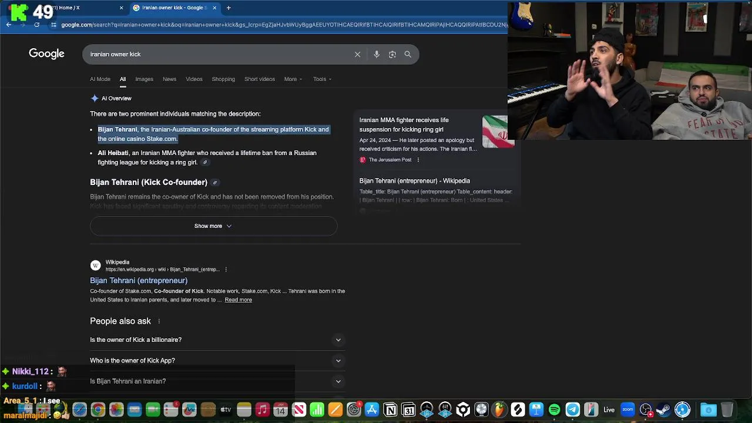
Task: Open Telegram in the Dock
Action: click(573, 409)
